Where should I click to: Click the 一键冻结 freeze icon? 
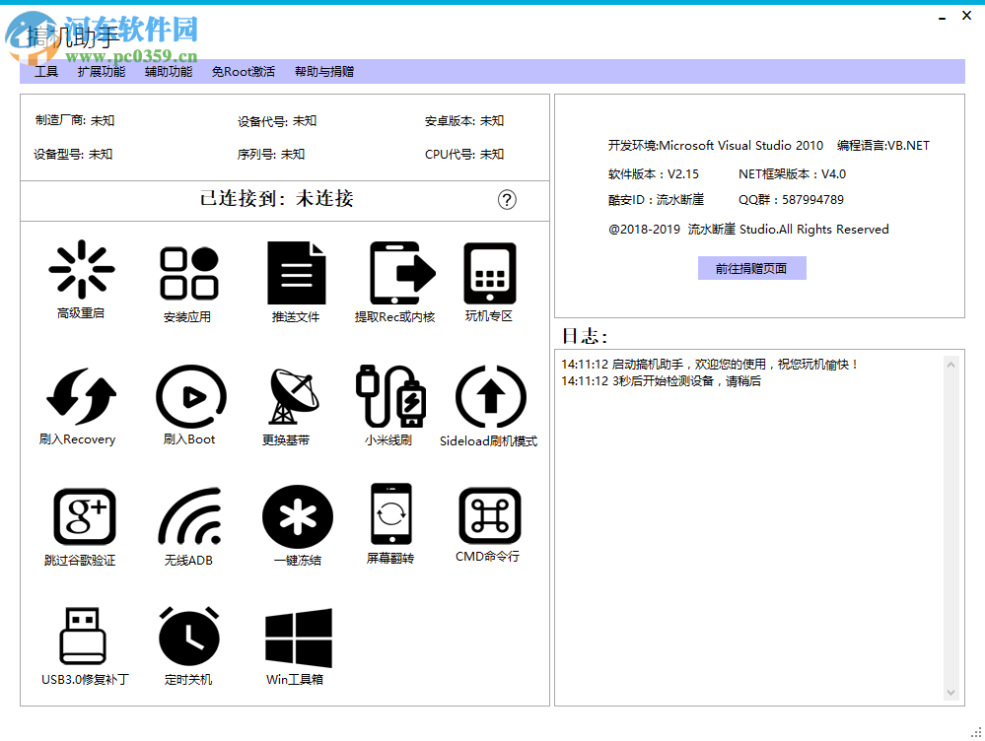pyautogui.click(x=298, y=516)
